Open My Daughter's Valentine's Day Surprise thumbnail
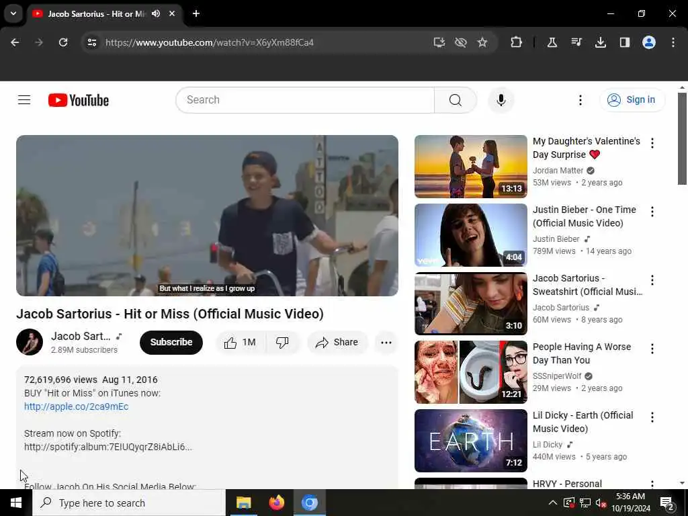 click(471, 167)
